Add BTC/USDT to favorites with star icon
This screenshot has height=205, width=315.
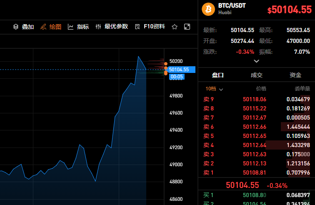[175, 27]
